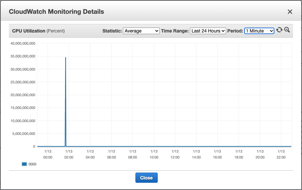
Task: Click the 35,000,000,000 y-axis label
Action: tap(23, 56)
